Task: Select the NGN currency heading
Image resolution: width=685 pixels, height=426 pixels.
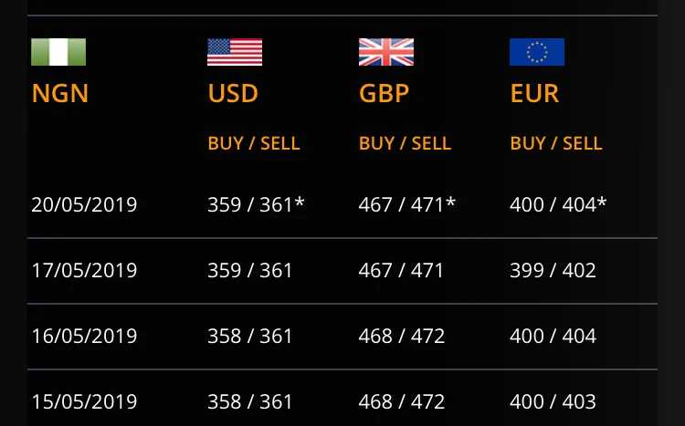Action: (60, 93)
